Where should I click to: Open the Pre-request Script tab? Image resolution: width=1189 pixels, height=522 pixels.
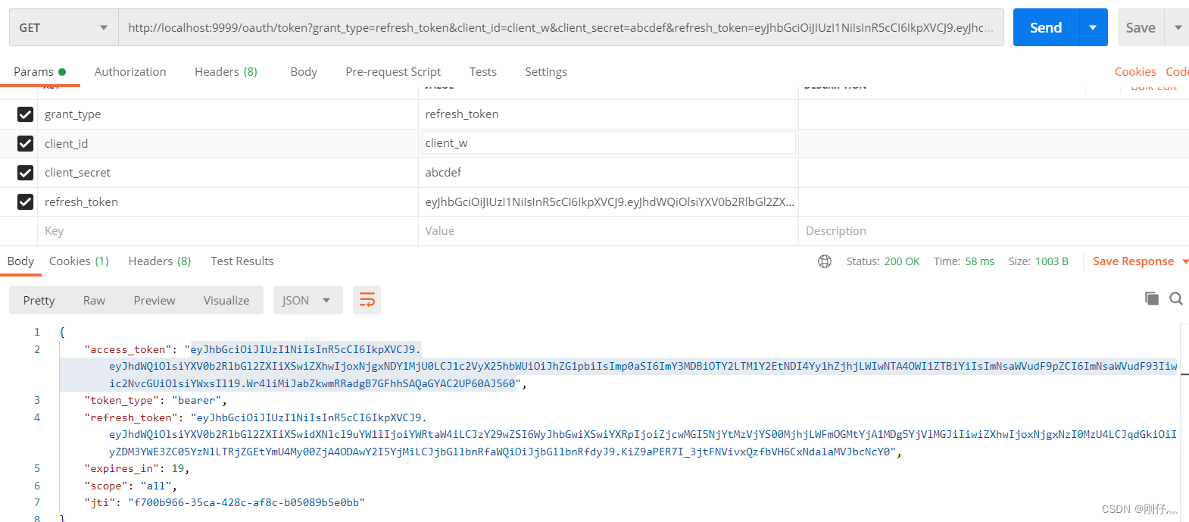(393, 72)
